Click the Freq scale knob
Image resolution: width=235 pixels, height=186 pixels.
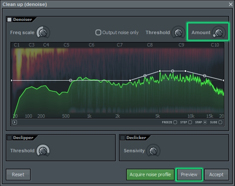[x=43, y=32]
